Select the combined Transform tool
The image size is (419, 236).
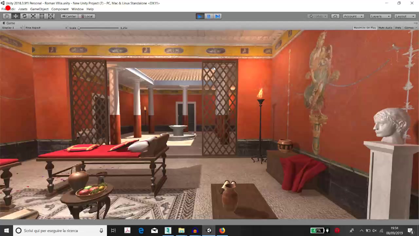click(x=51, y=16)
